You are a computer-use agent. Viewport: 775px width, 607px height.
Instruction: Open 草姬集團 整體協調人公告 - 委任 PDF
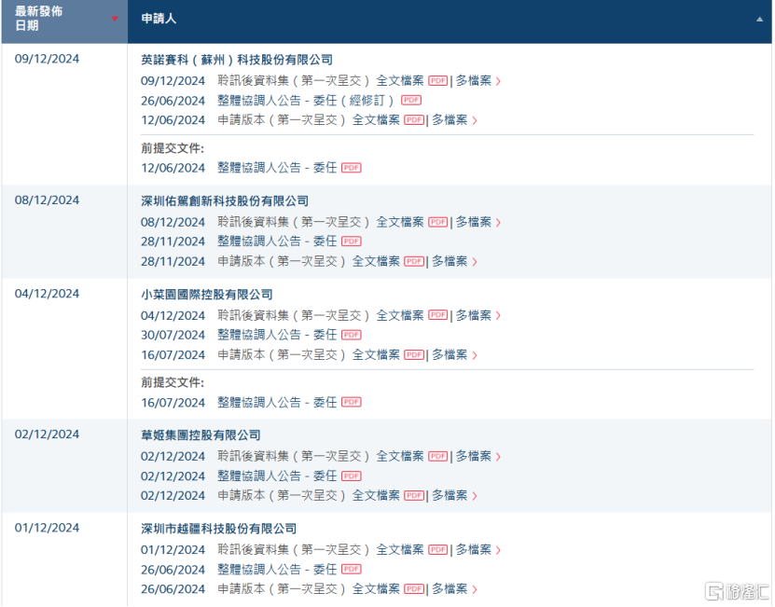352,476
